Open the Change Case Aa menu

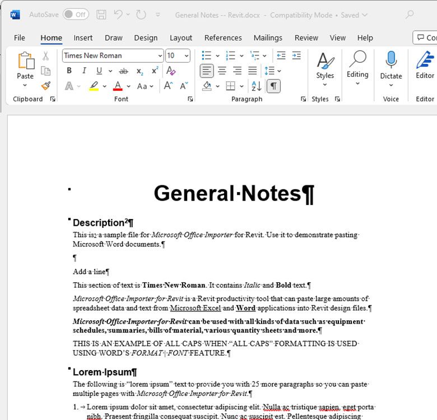[x=145, y=86]
